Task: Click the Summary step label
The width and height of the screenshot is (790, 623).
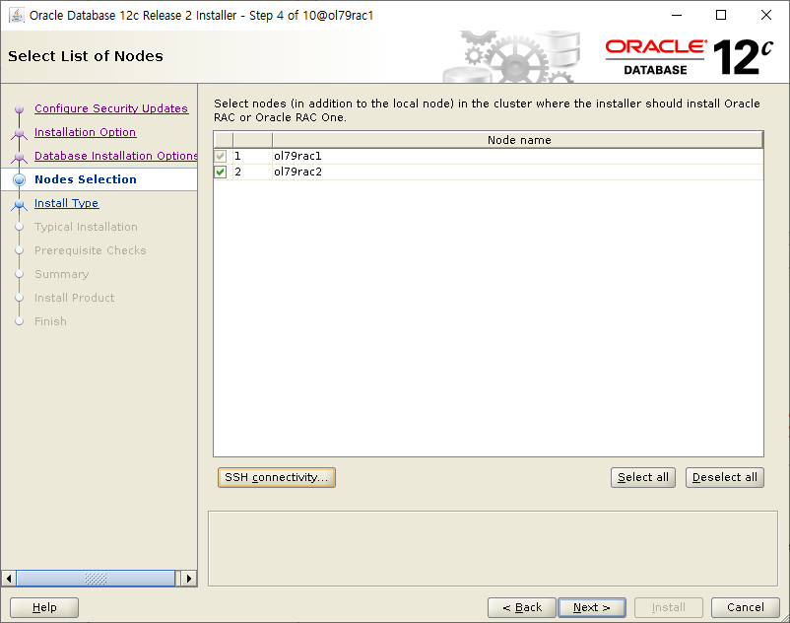Action: point(61,274)
